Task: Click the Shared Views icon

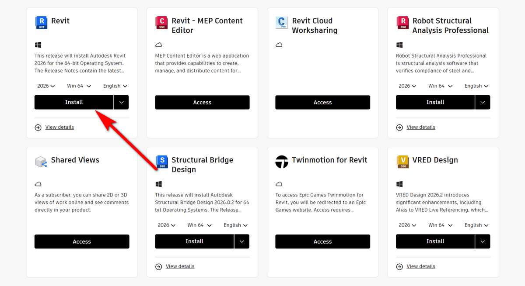Action: tap(41, 162)
